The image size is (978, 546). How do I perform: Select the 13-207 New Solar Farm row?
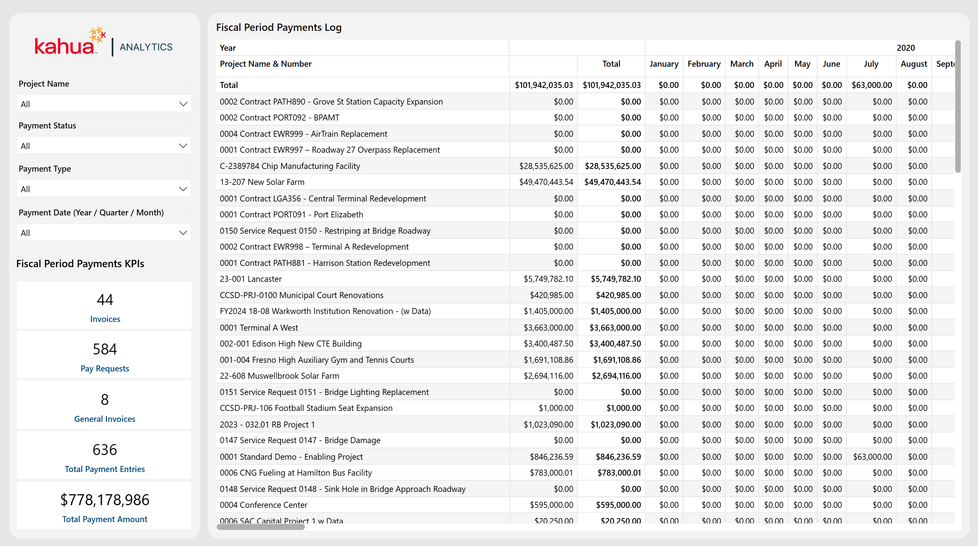(x=262, y=182)
